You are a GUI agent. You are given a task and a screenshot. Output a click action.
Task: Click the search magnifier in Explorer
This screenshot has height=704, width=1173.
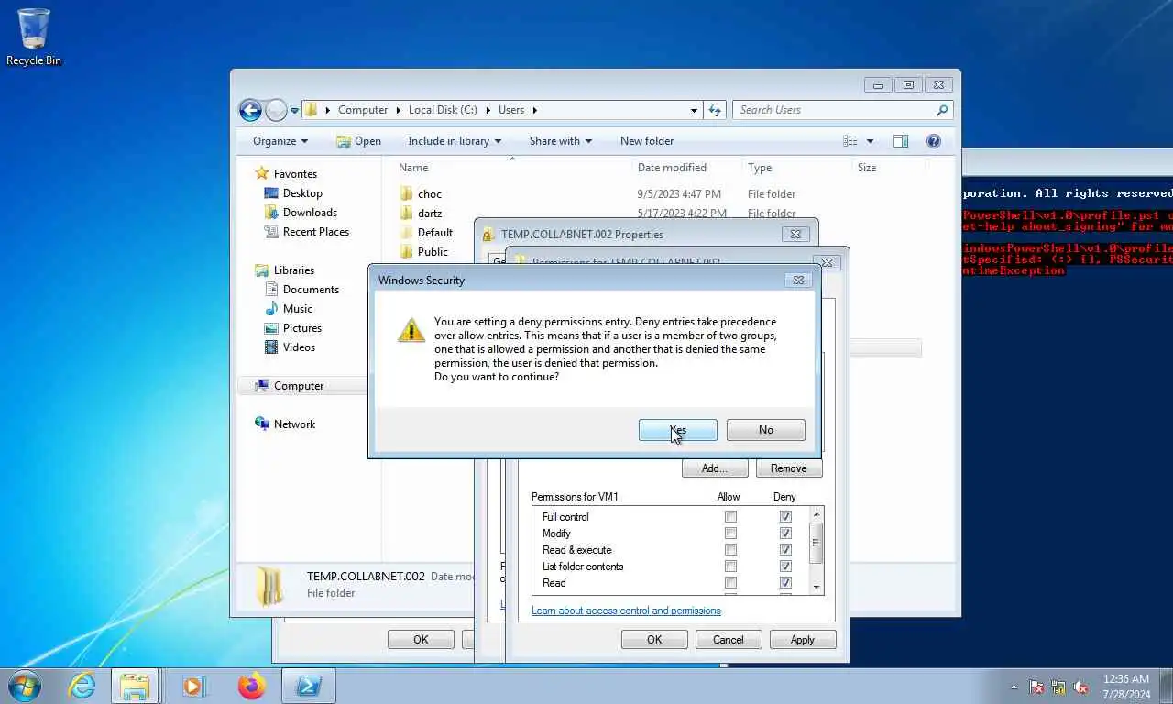(x=942, y=110)
